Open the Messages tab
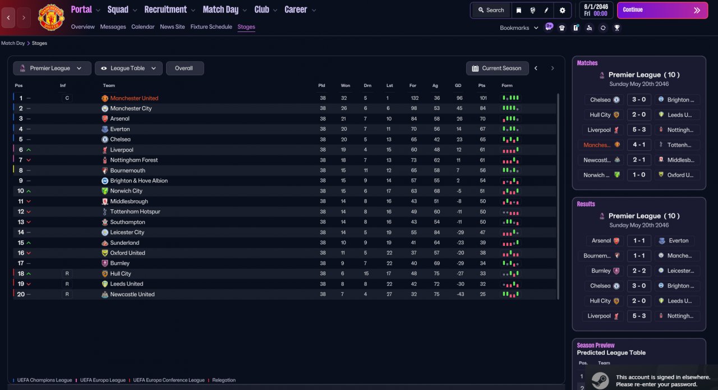Viewport: 718px width, 390px height. click(113, 27)
